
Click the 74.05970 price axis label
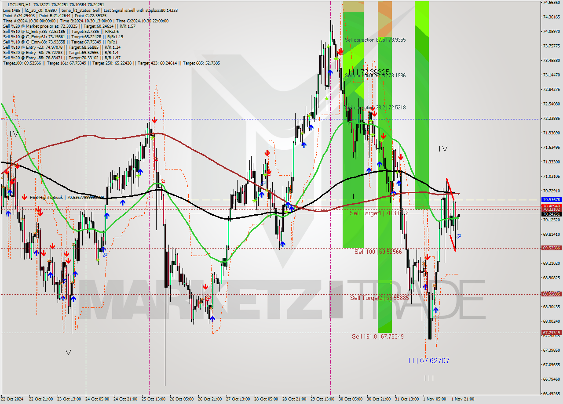pyautogui.click(x=551, y=31)
